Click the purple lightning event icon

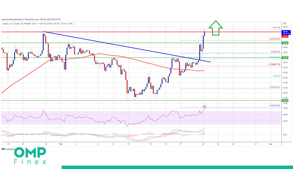coord(204,107)
